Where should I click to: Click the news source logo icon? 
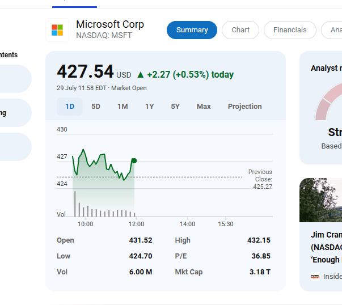315,277
